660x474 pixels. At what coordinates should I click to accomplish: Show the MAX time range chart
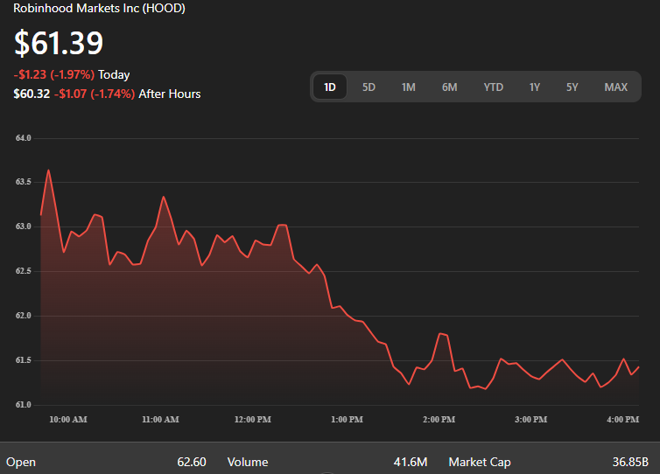pos(615,87)
